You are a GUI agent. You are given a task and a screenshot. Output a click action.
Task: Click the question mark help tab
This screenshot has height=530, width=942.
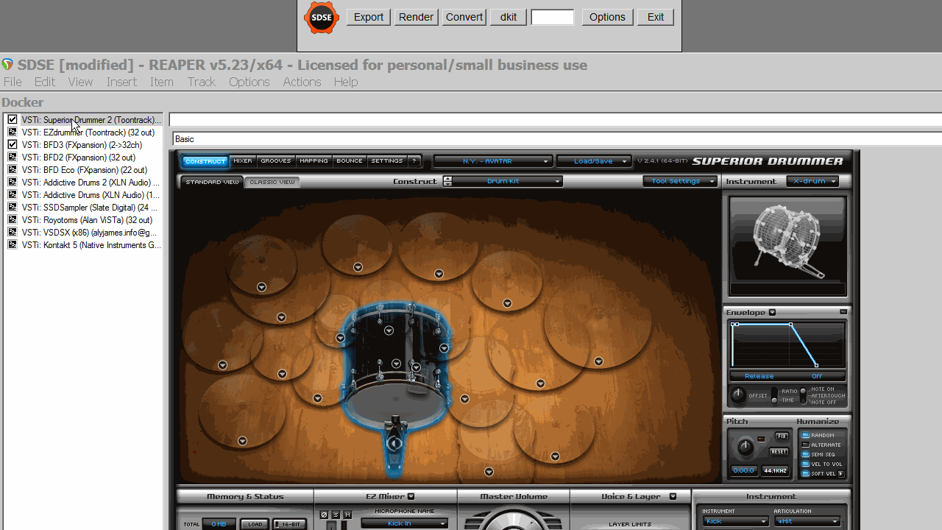point(414,161)
